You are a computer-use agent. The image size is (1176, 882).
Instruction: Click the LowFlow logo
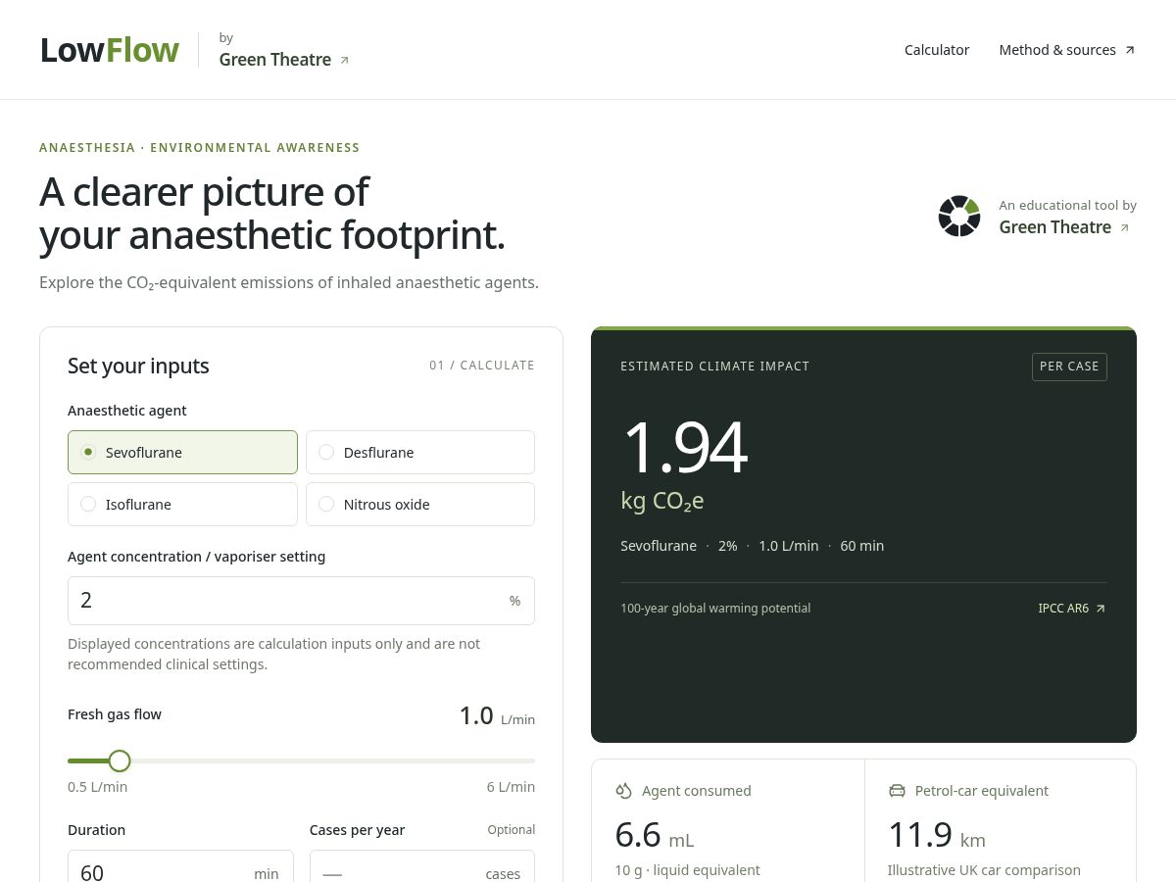point(110,50)
